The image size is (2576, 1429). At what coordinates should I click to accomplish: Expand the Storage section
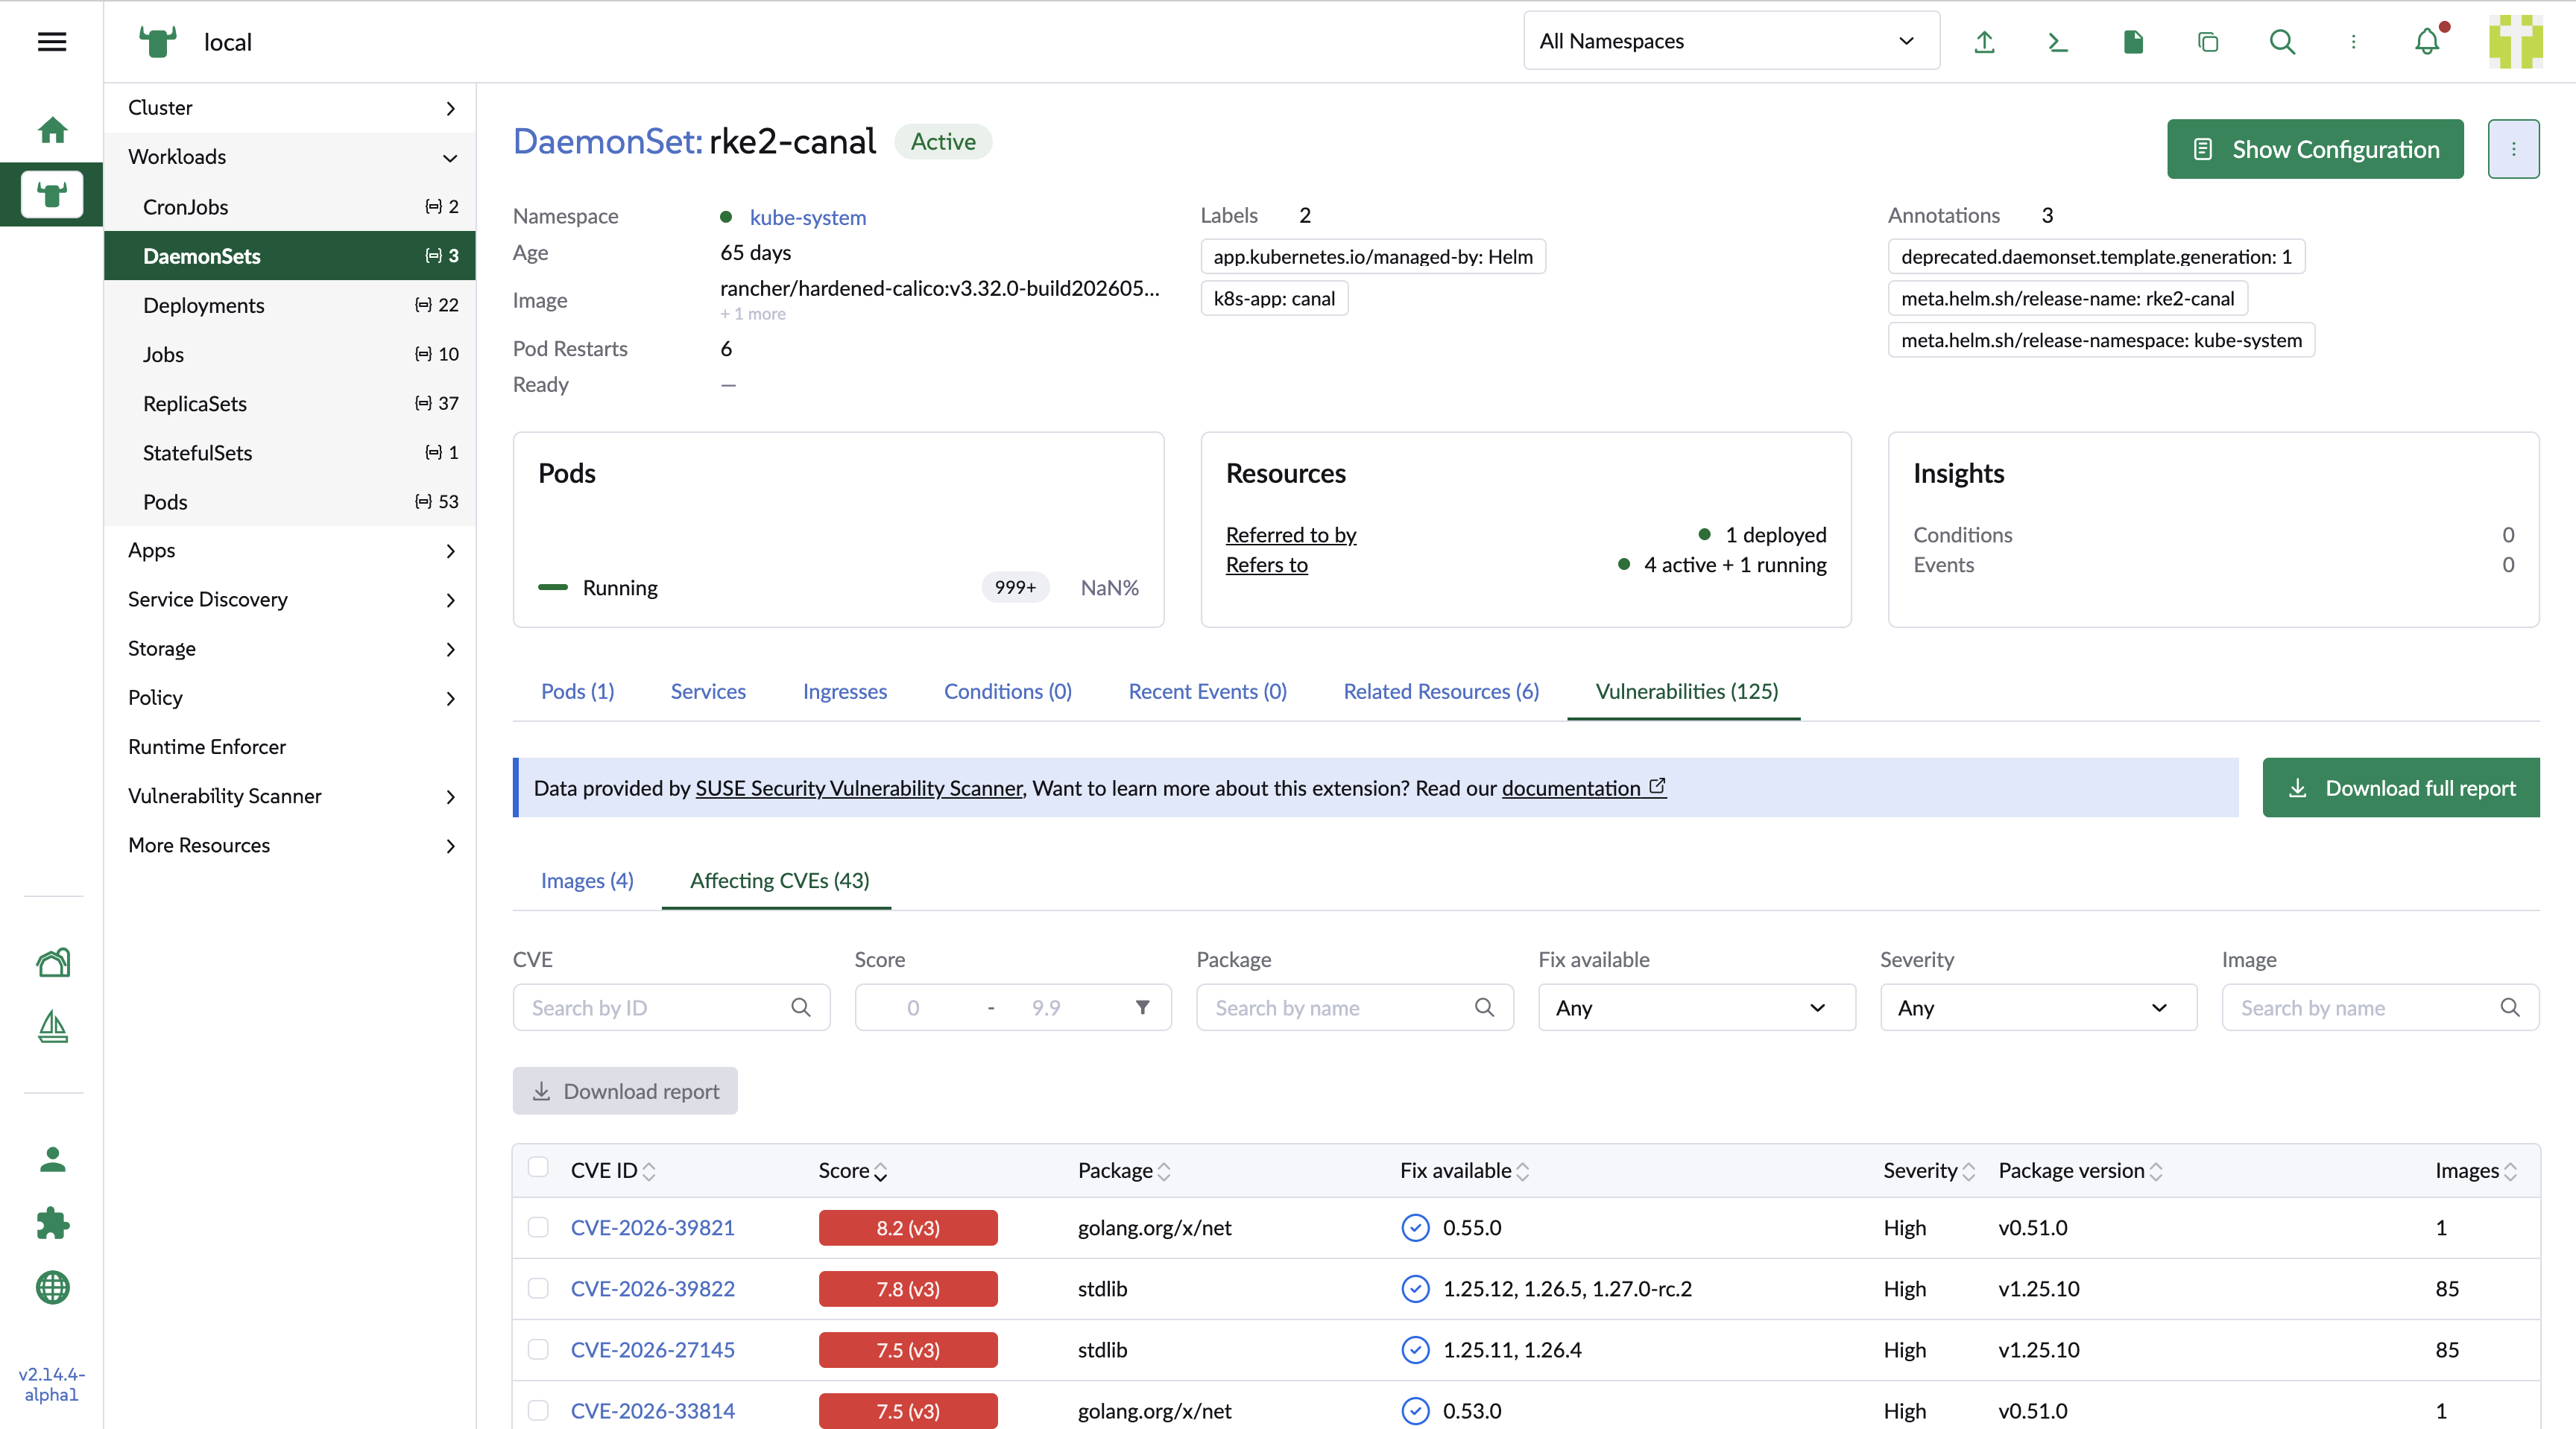(290, 648)
